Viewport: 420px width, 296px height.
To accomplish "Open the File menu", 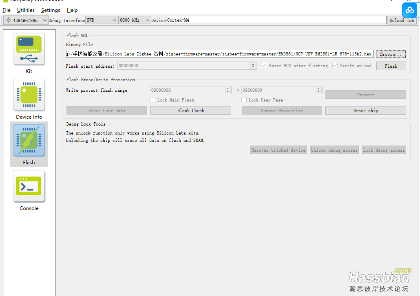I will pyautogui.click(x=7, y=10).
